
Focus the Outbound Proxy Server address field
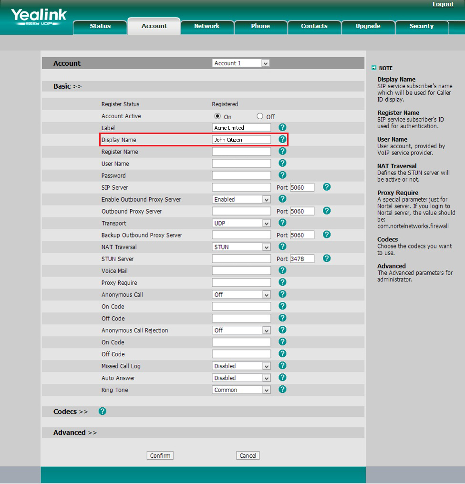[x=241, y=211]
